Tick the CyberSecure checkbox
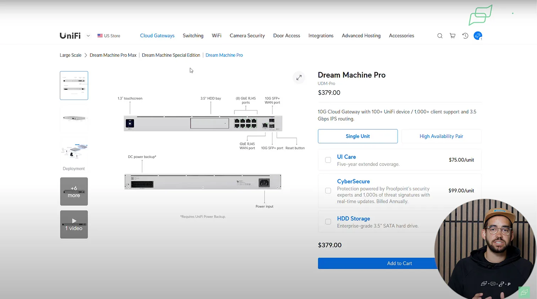Screen dimensions: 537x299 tap(328, 191)
